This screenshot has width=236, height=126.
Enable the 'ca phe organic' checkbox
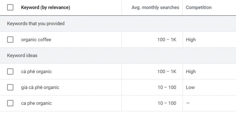(x=10, y=103)
